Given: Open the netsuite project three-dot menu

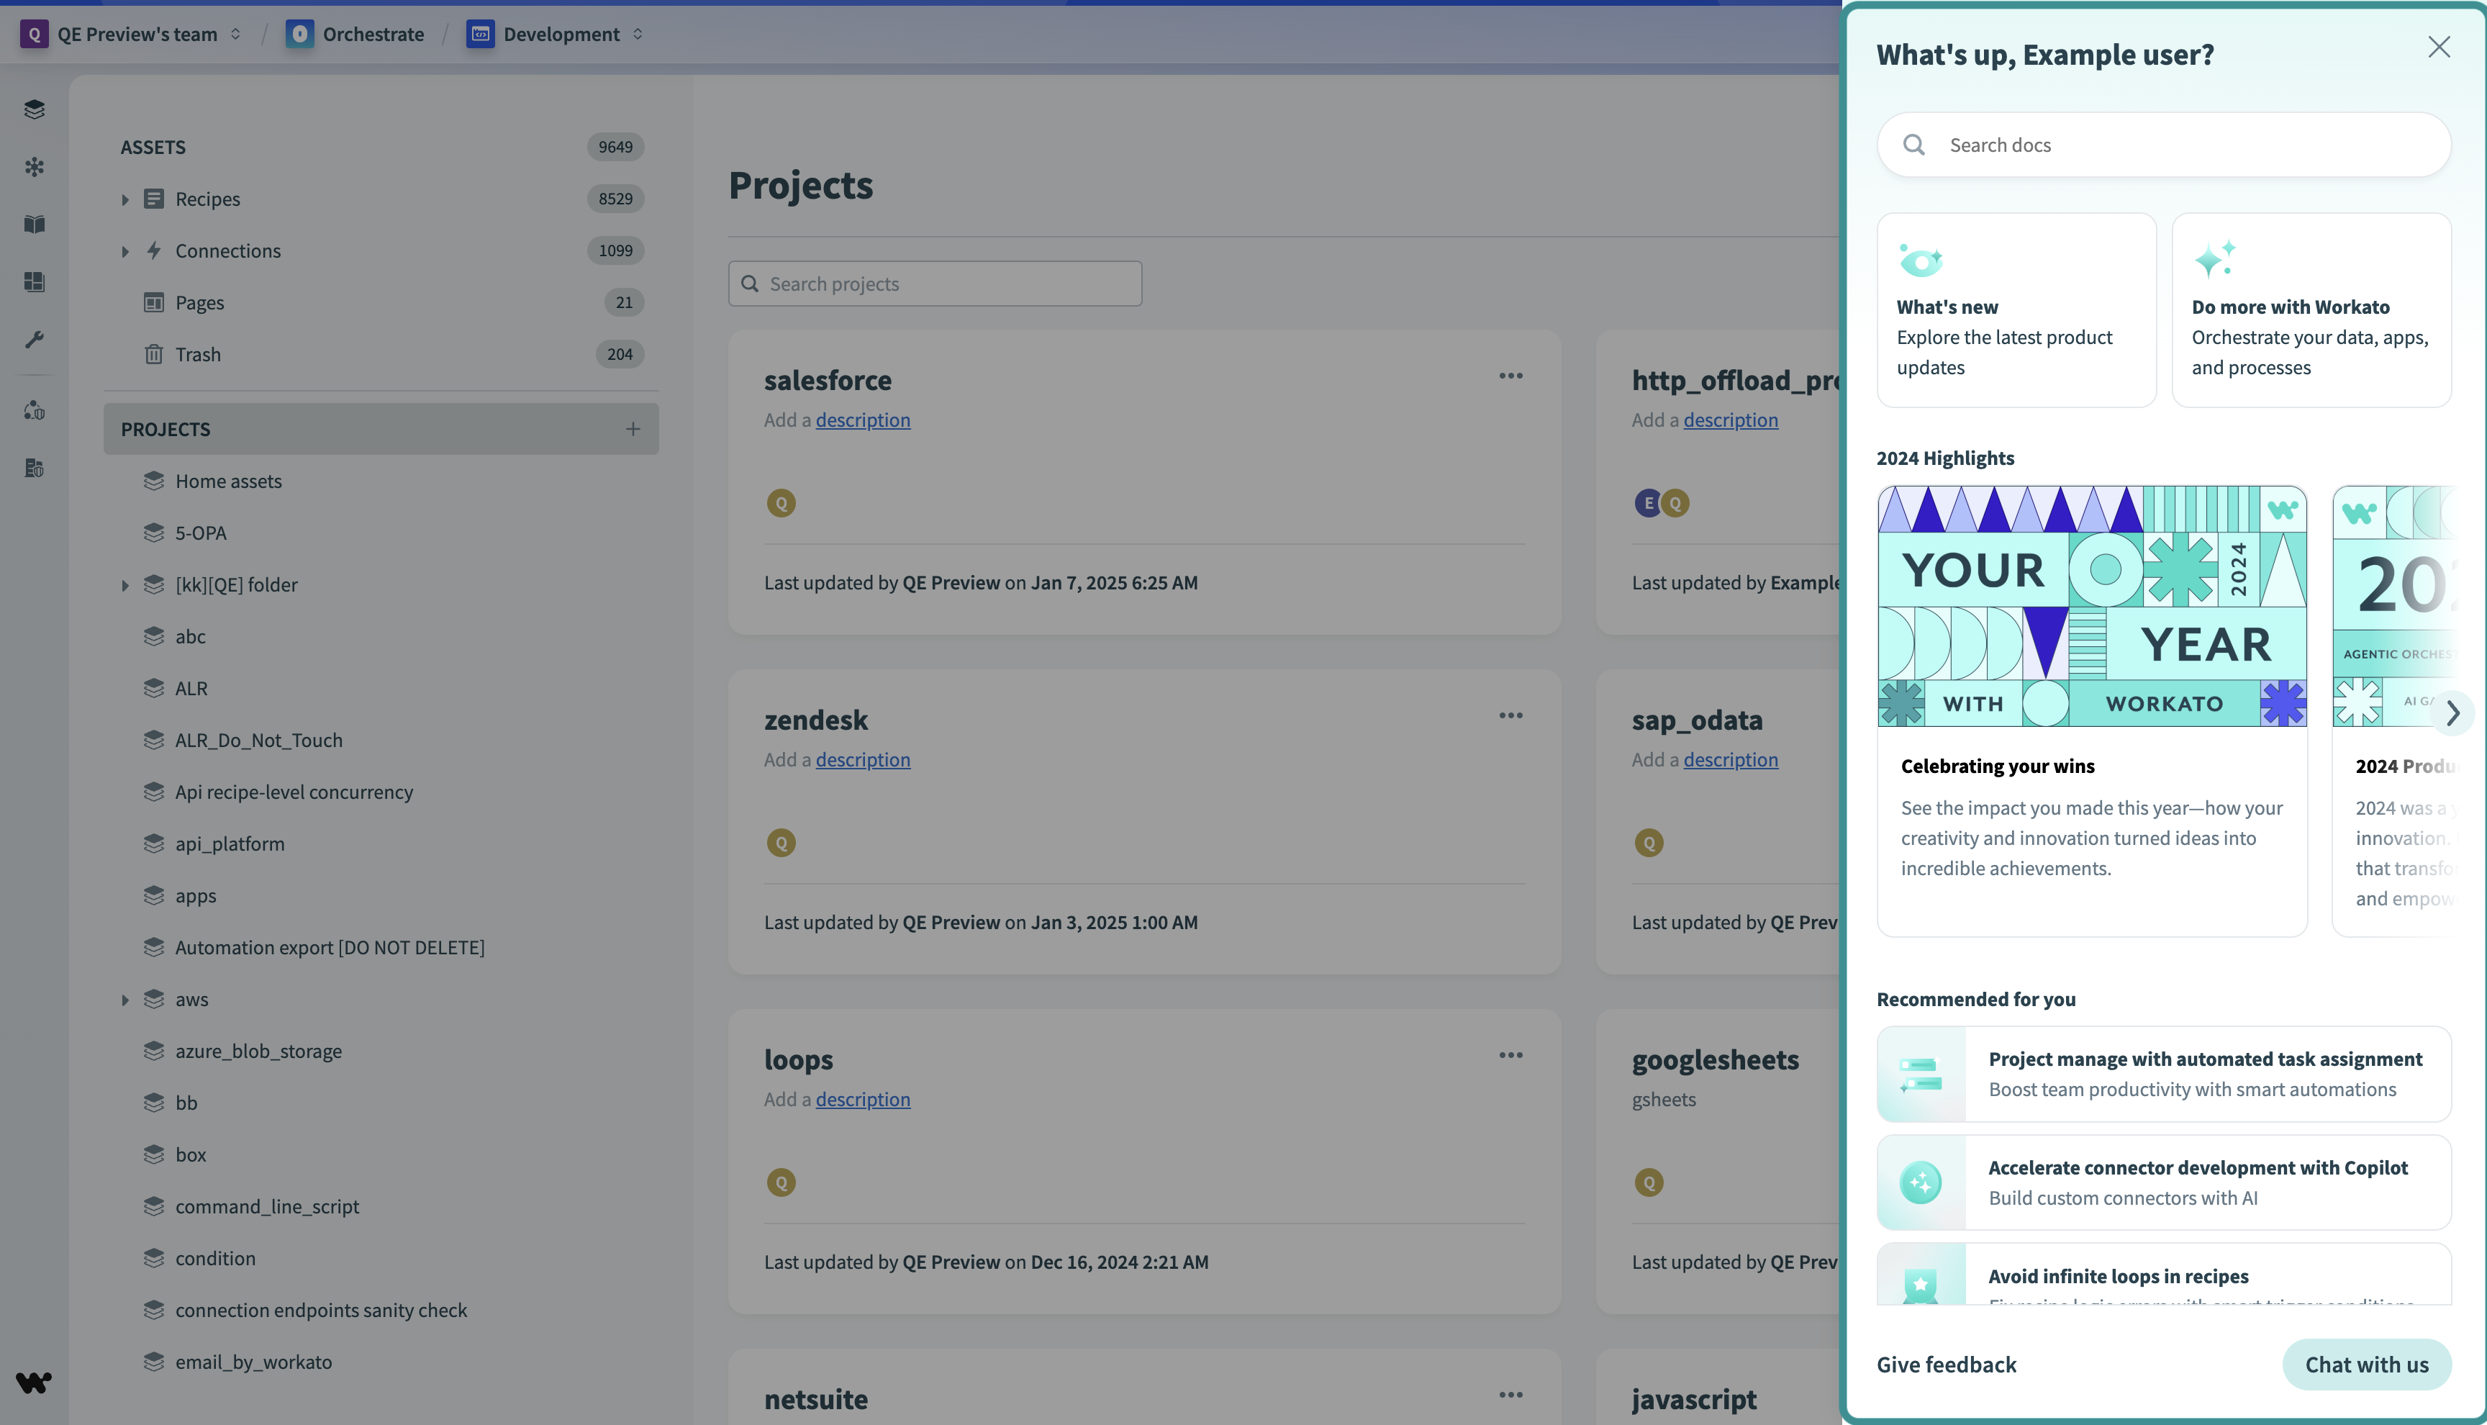Looking at the screenshot, I should tap(1510, 1395).
